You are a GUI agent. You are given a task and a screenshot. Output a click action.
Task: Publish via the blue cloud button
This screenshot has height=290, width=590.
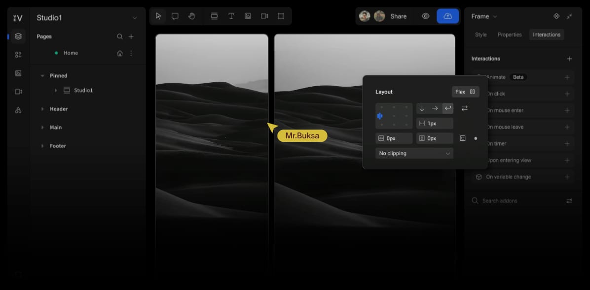point(447,16)
